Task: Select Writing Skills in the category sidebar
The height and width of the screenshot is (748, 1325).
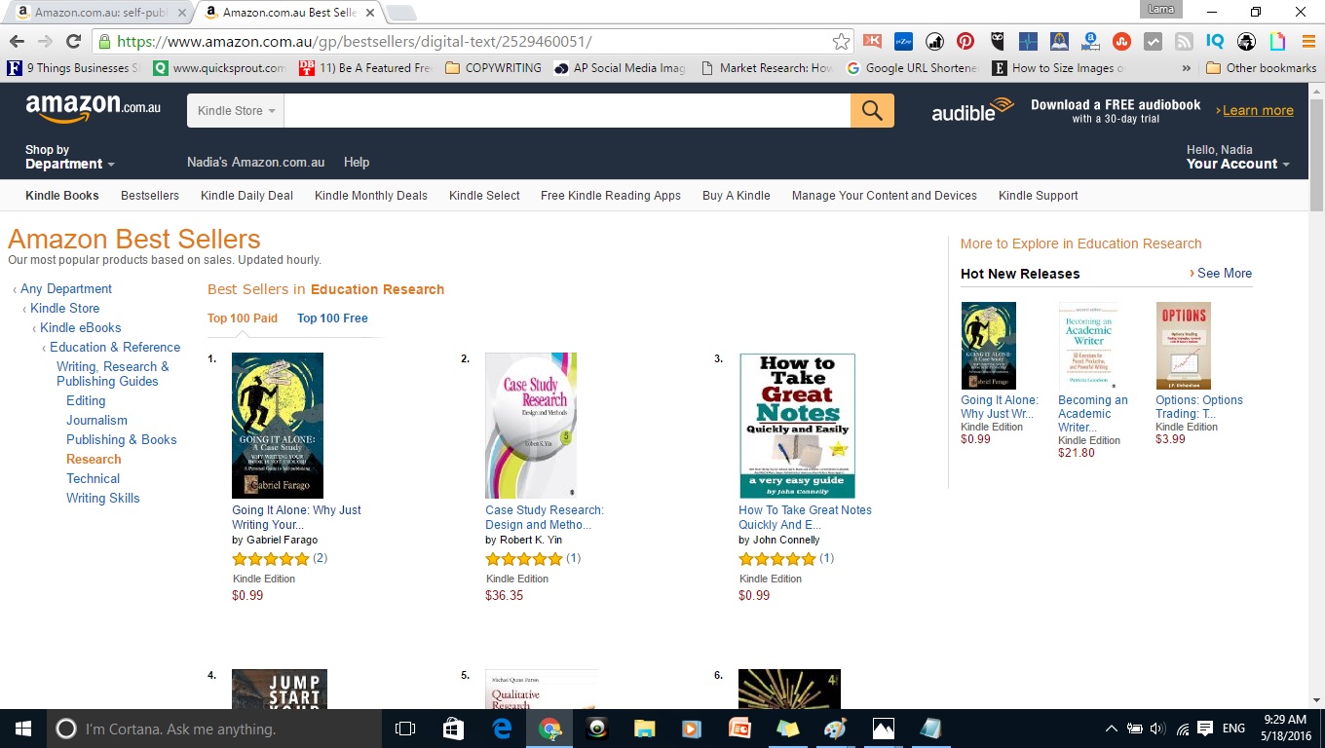Action: pyautogui.click(x=102, y=498)
